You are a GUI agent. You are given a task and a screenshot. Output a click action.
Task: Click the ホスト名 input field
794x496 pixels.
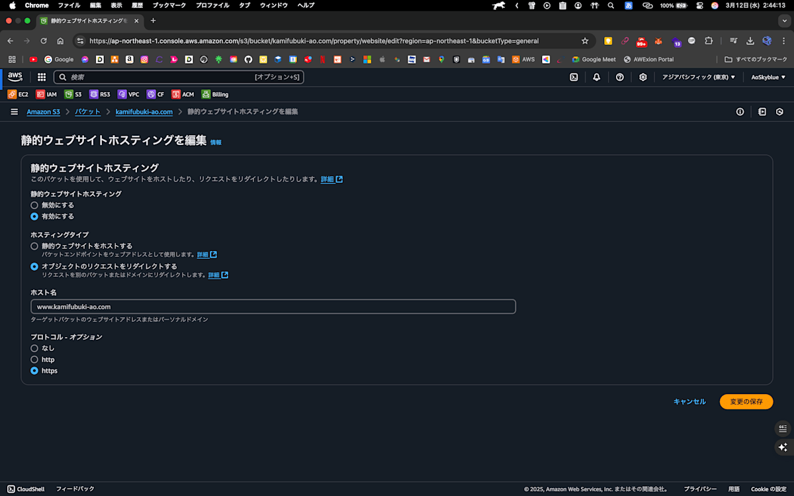click(273, 307)
